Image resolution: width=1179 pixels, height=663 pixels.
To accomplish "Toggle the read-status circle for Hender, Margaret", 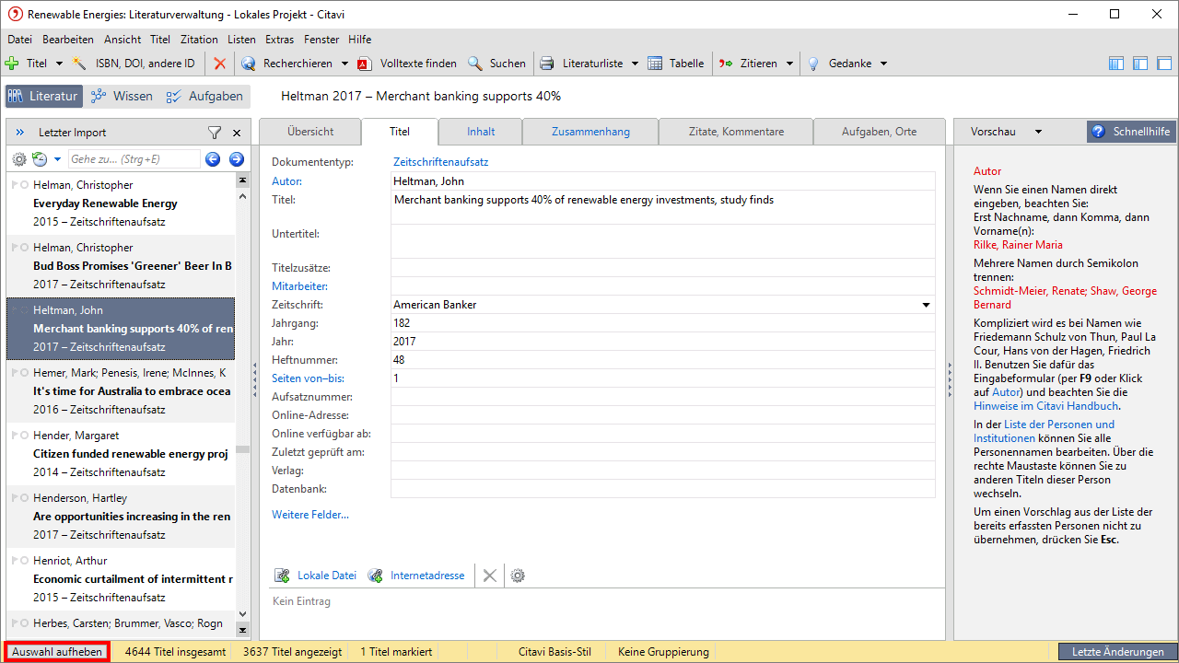I will tap(24, 436).
